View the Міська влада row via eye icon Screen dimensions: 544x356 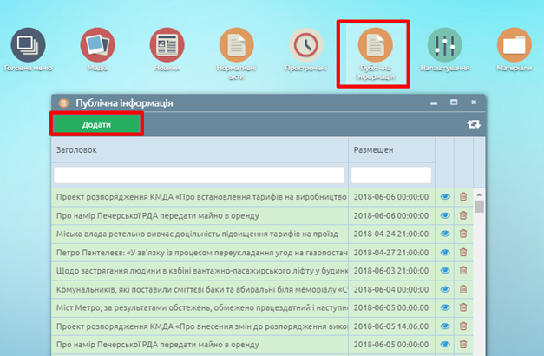(446, 234)
